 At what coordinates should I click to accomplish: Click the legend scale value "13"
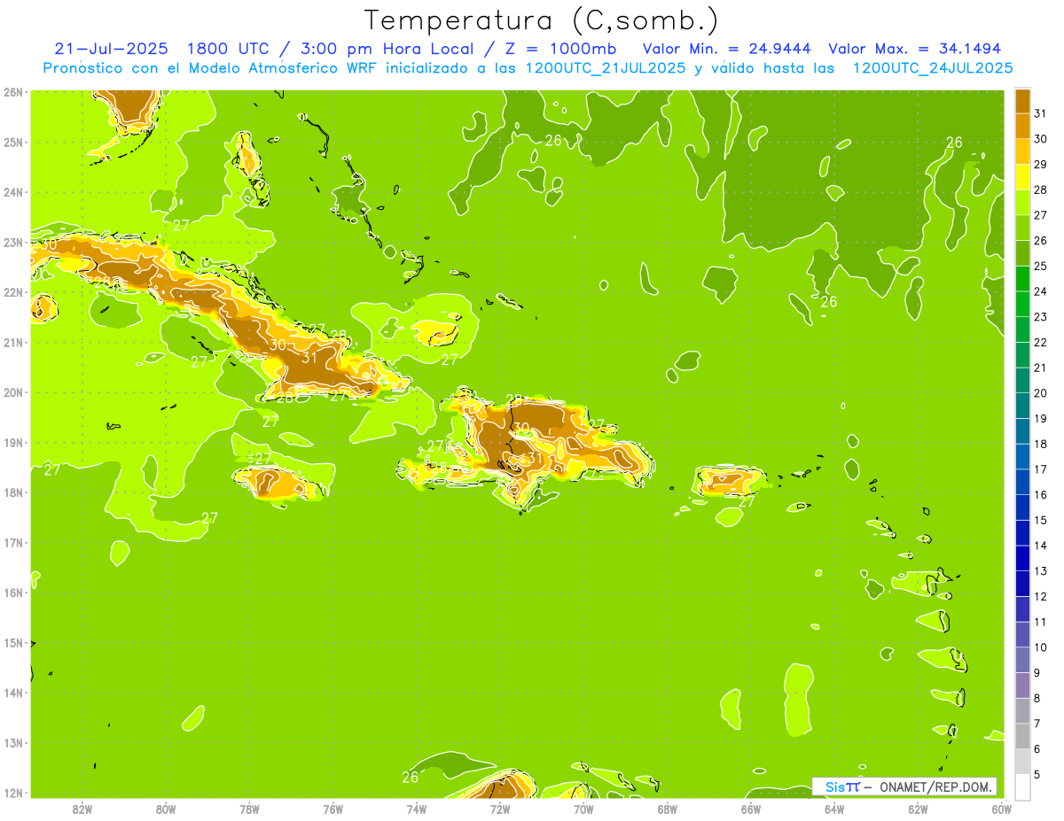(1041, 571)
